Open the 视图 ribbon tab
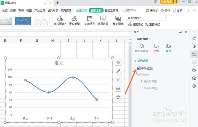The image size is (198, 127). point(29,10)
